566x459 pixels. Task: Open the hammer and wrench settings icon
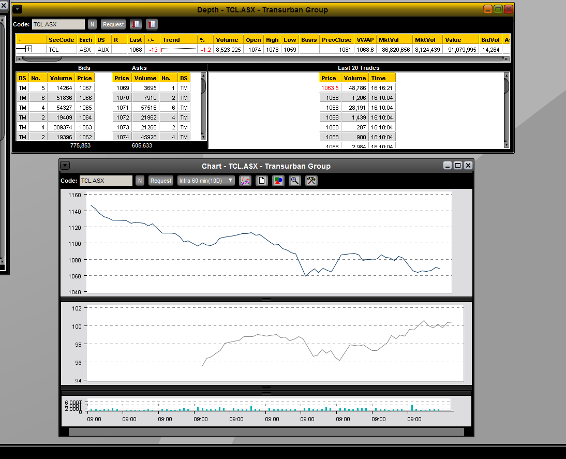[311, 181]
